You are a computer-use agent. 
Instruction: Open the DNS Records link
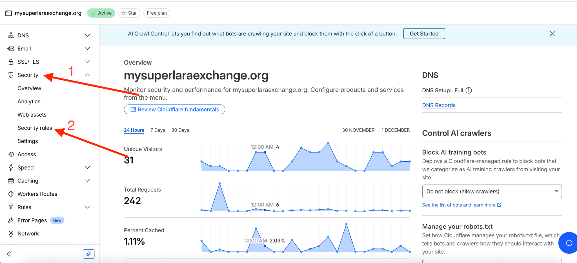tap(439, 105)
